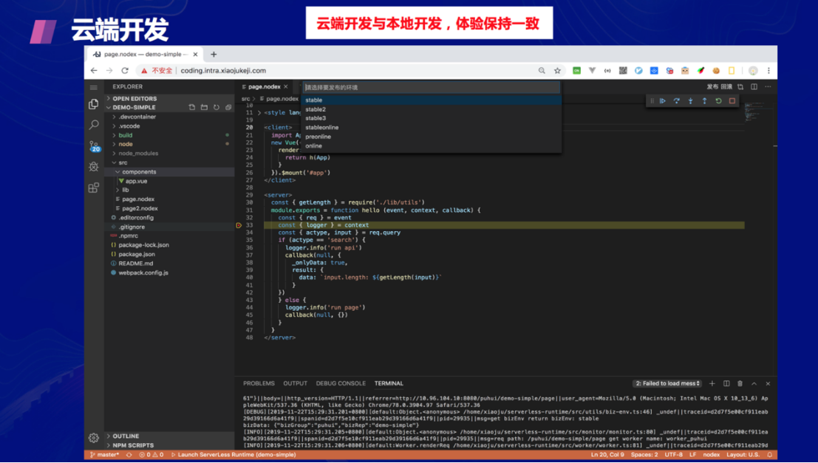Click the master* branch in status bar

tap(104, 455)
